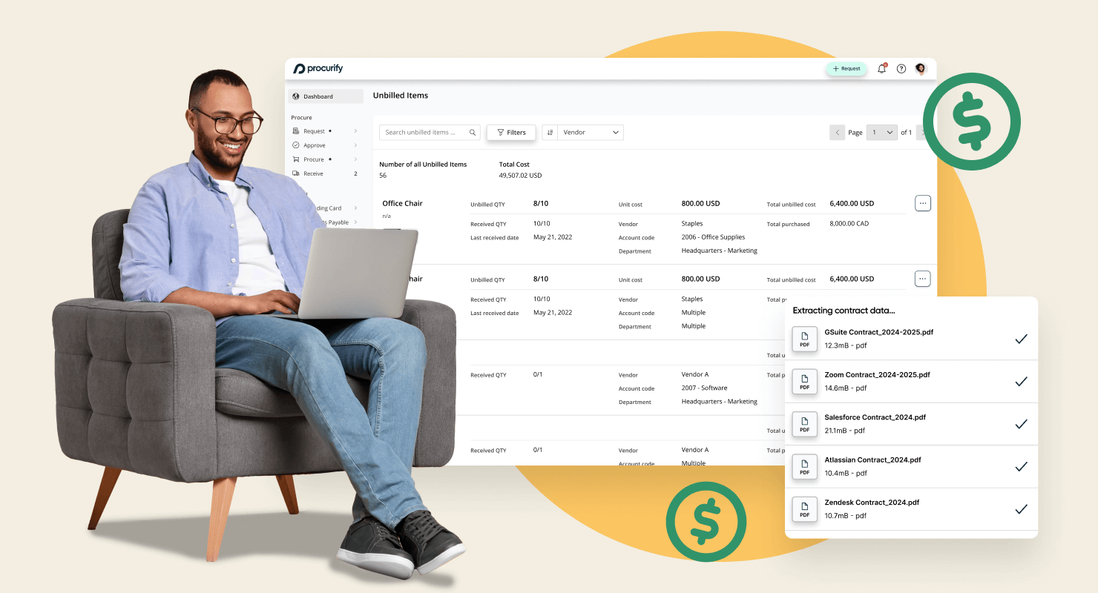Click PDF icon for GSuite Contract
Image resolution: width=1098 pixels, height=593 pixels.
coord(805,339)
